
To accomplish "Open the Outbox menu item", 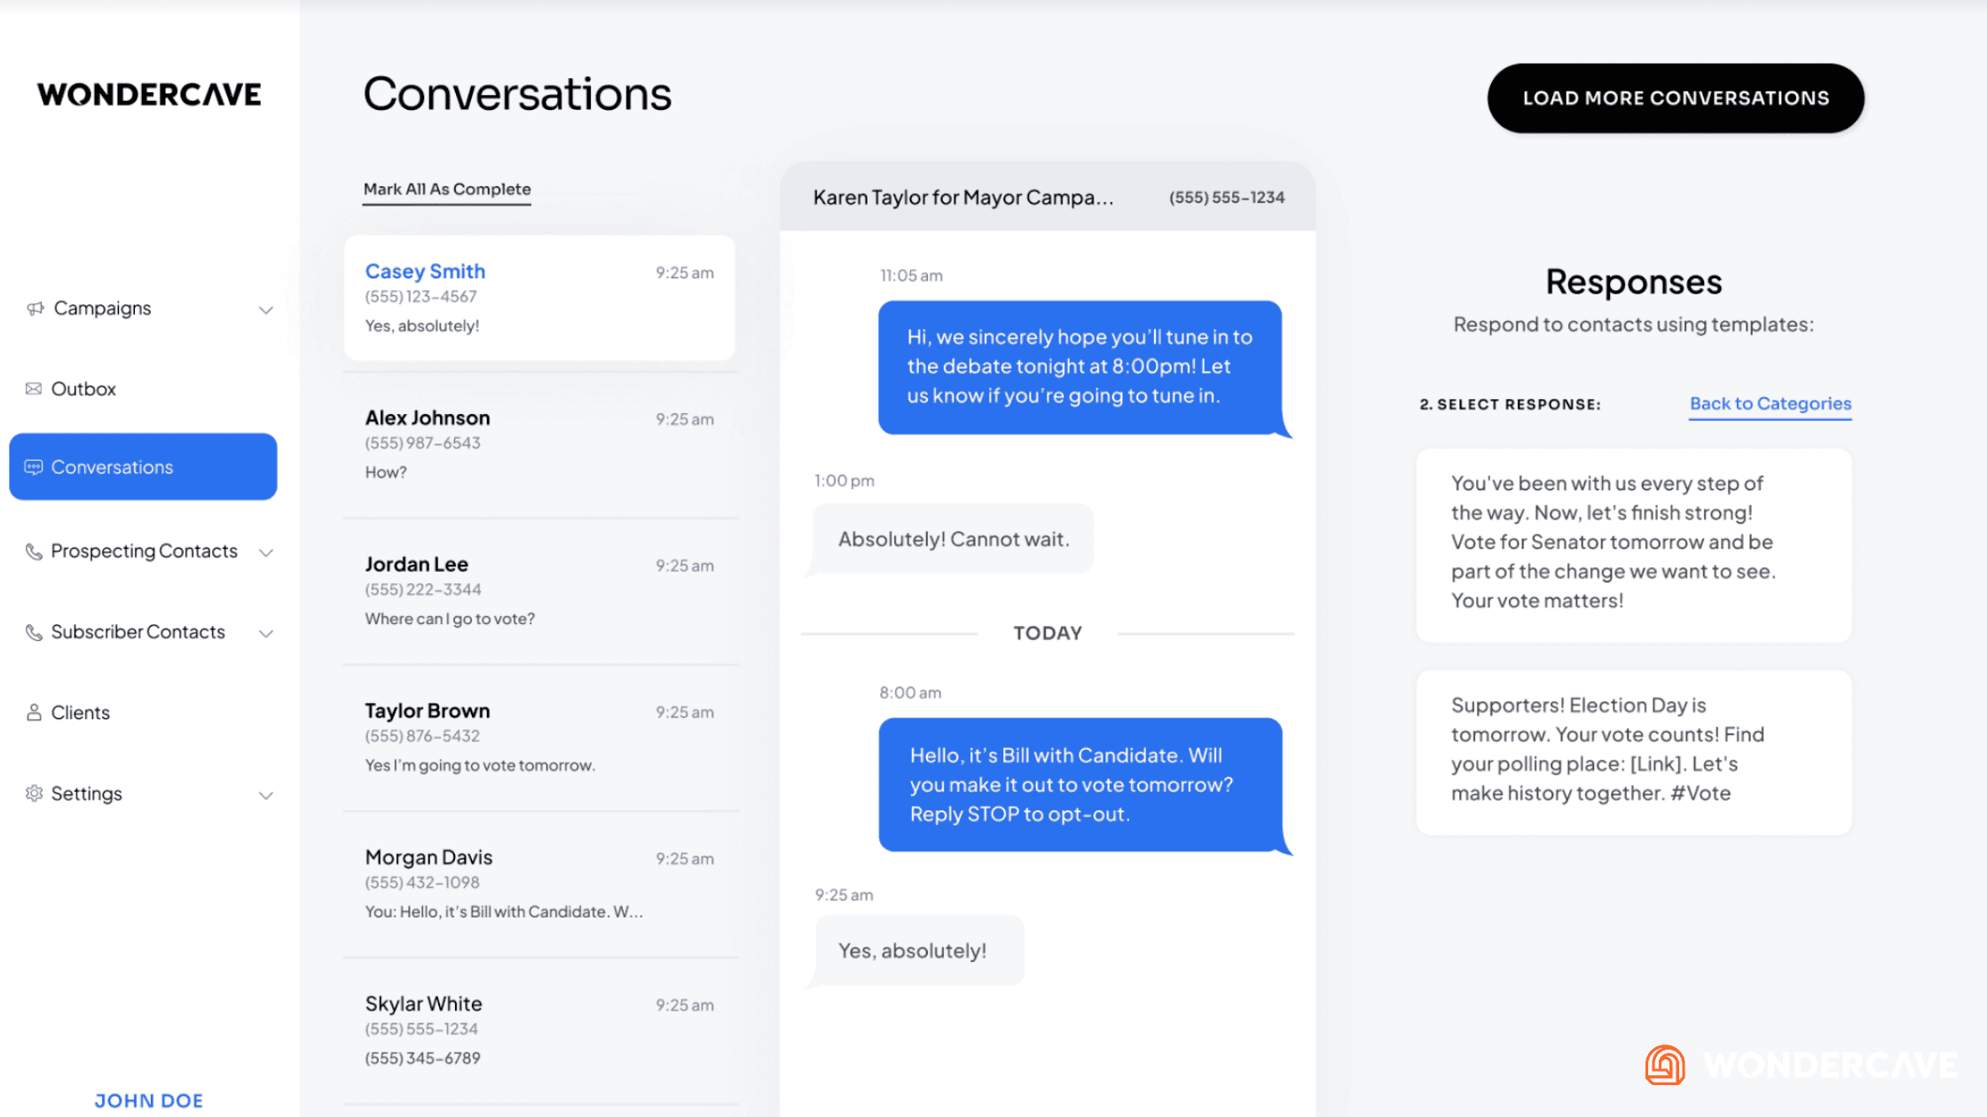I will pos(83,389).
